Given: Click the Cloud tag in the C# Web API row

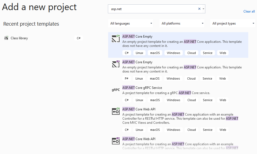Looking at the screenshot, I should point(191,130).
